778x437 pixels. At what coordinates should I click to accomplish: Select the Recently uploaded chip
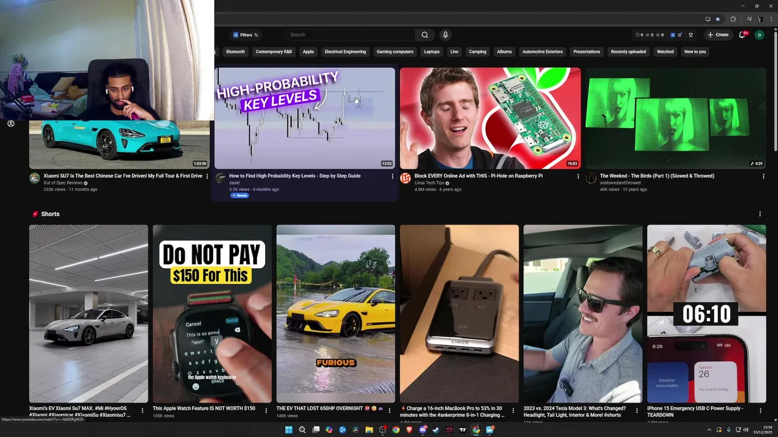coord(628,52)
